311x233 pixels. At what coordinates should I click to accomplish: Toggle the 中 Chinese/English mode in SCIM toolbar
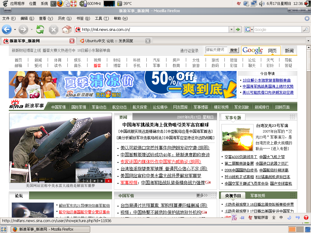click(x=281, y=218)
